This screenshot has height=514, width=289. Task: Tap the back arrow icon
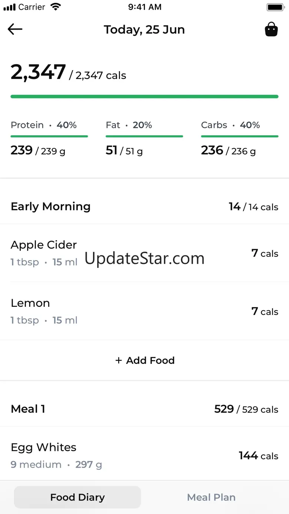15,29
